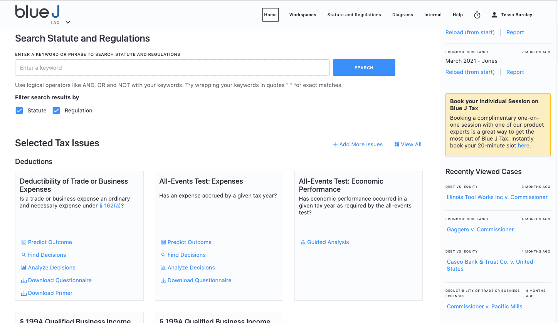Click Download Questionnaire for All-Events Test: Expenses
558x323 pixels.
click(x=200, y=280)
